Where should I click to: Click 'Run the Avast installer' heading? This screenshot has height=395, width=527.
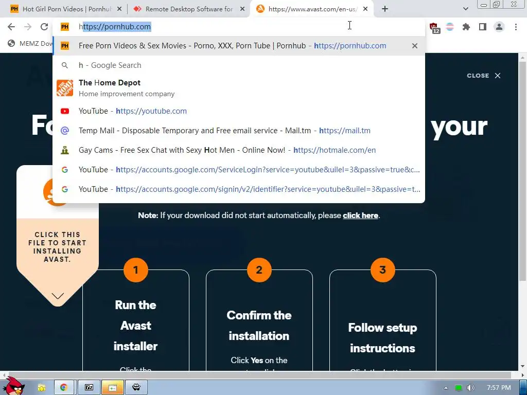point(136,326)
